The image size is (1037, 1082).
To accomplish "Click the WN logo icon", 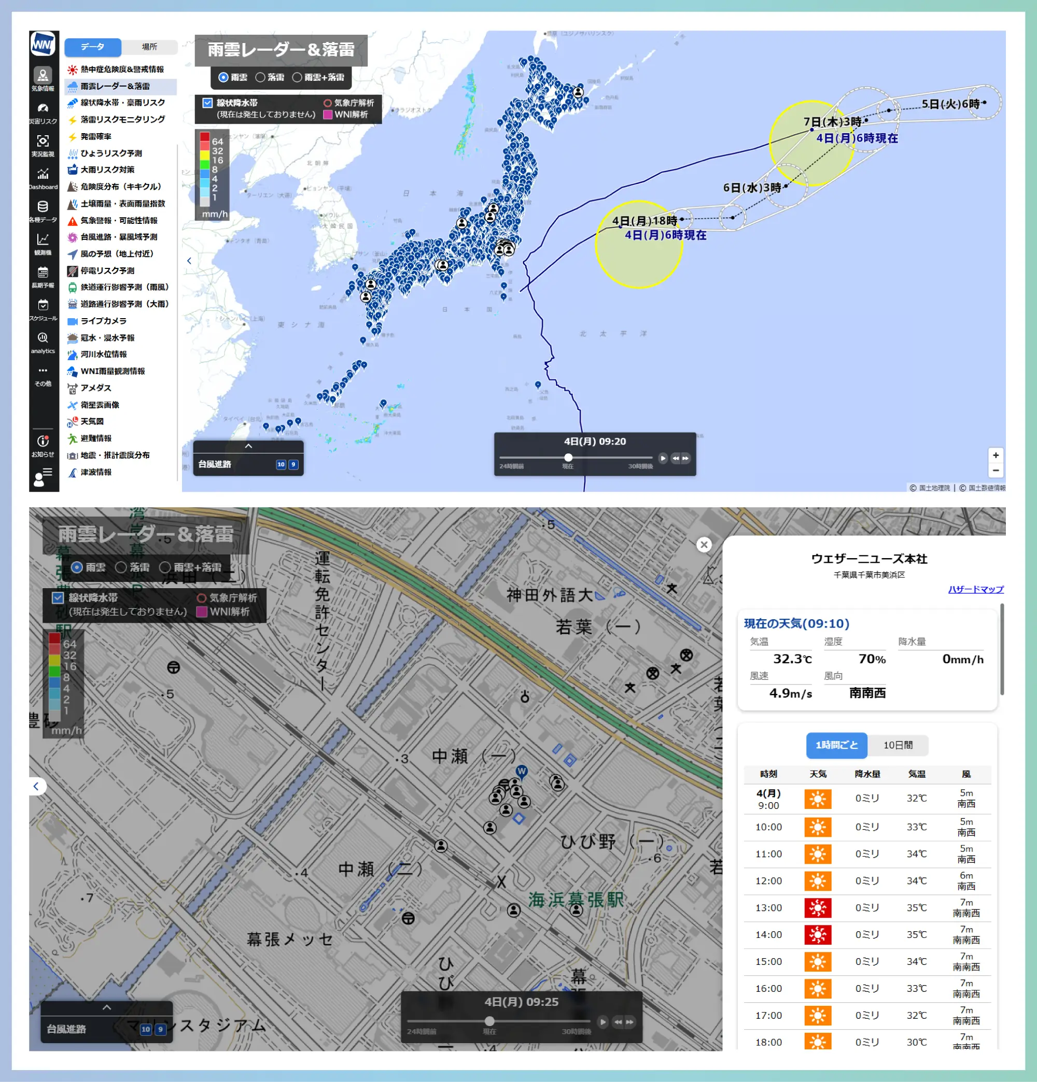I will (x=43, y=43).
